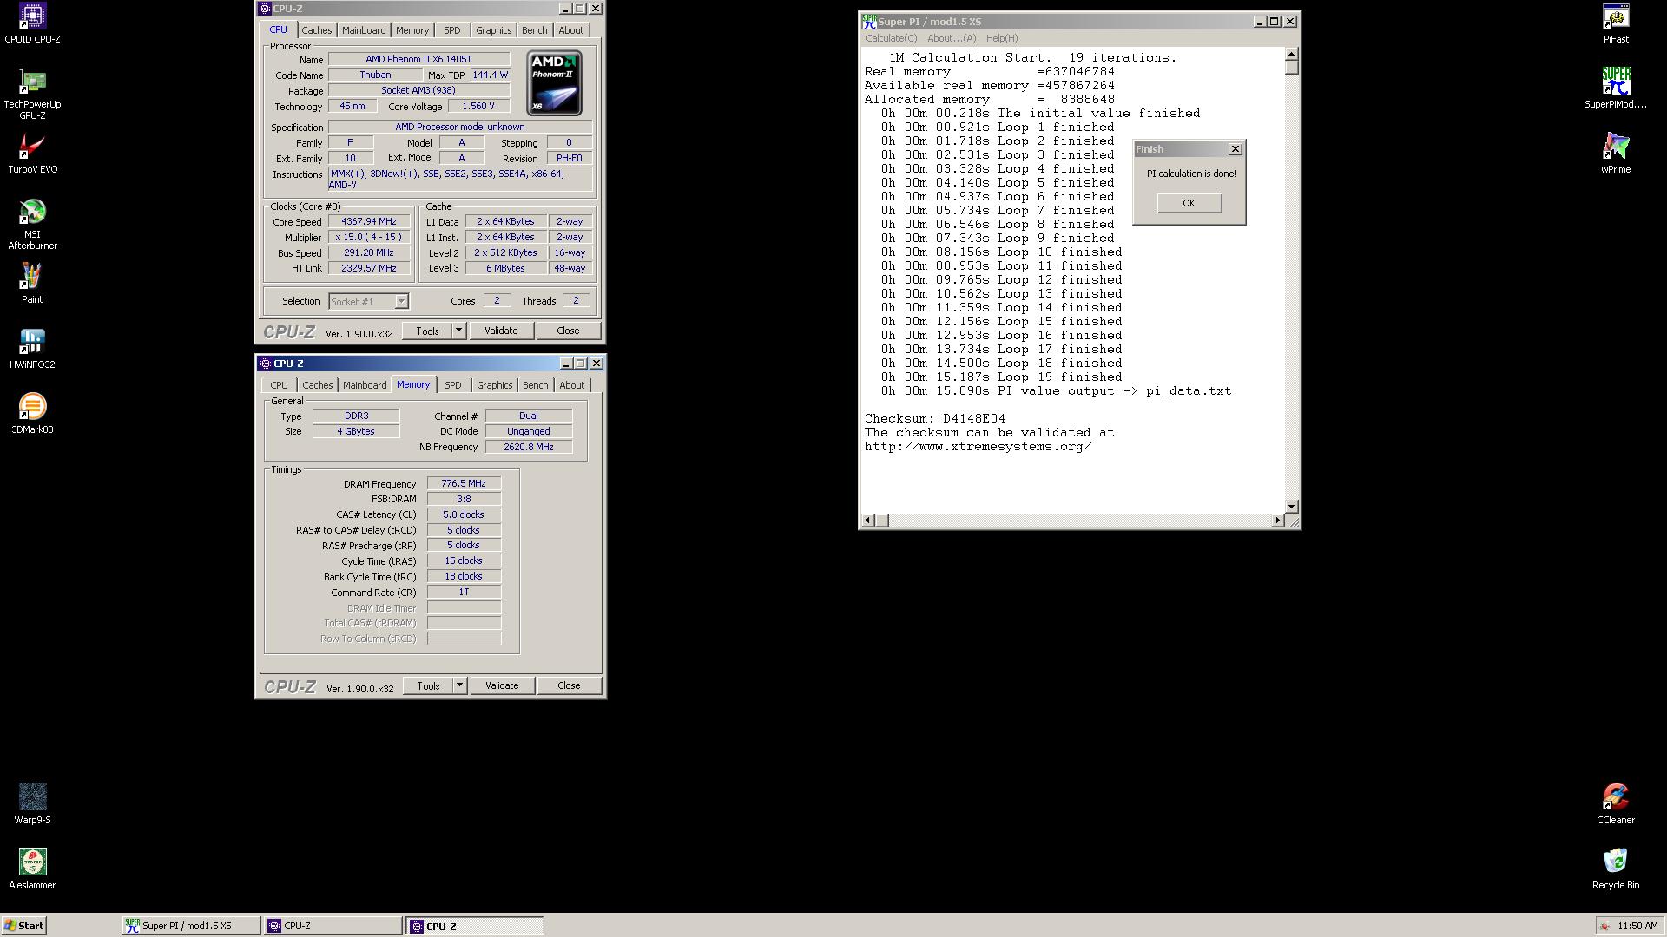Click the bottom CPU-Z window title icon

pos(266,364)
